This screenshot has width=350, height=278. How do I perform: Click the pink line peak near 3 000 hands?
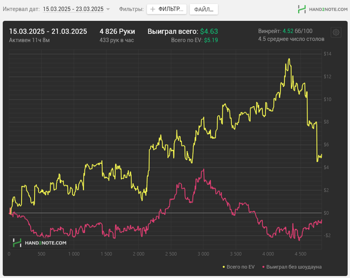pos(203,169)
